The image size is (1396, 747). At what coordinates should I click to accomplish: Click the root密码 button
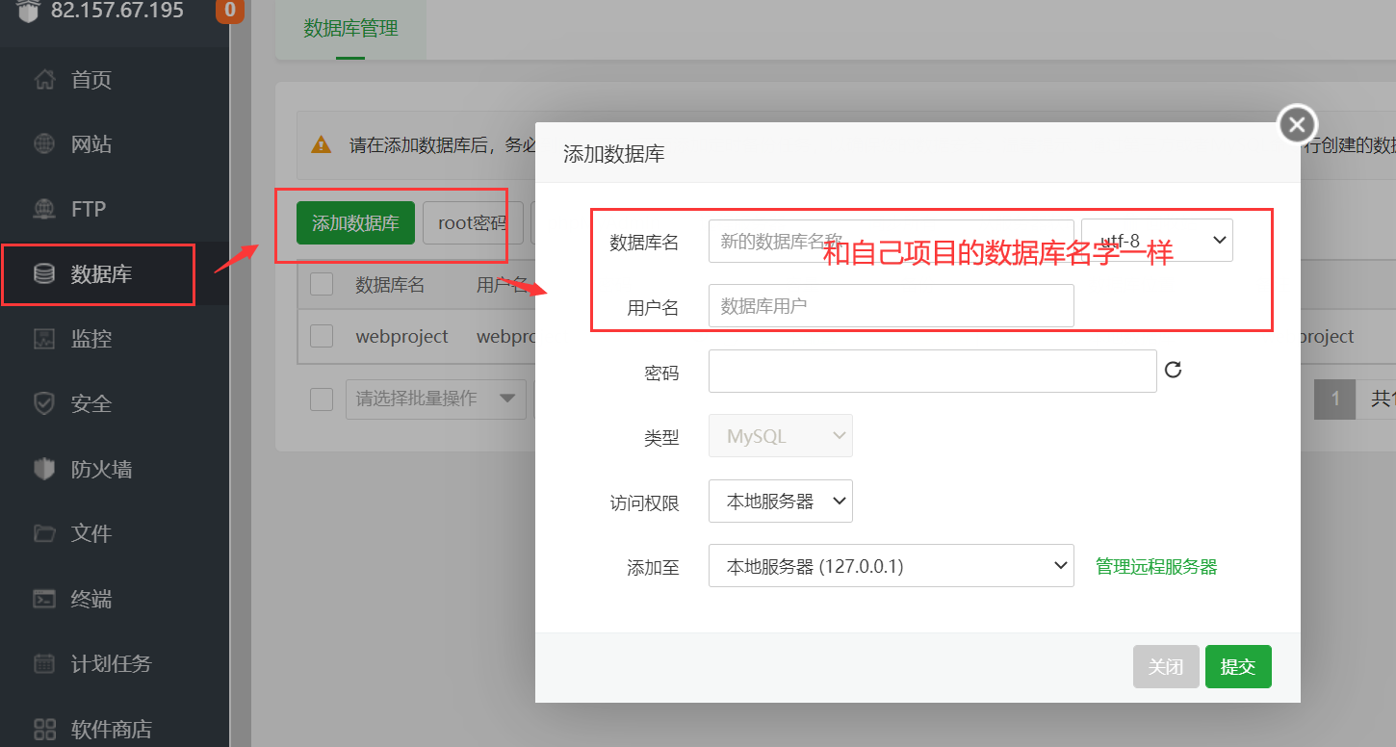(473, 223)
